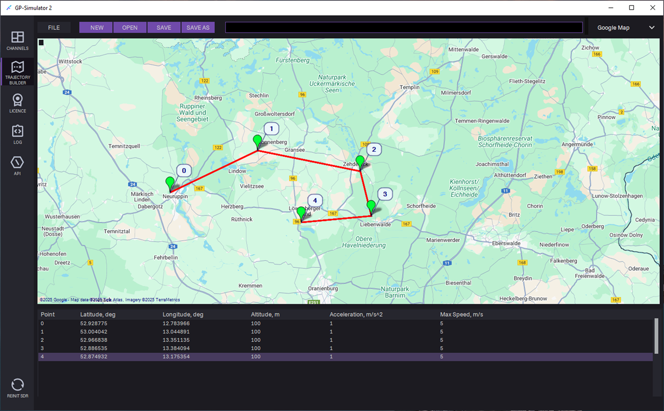Screen dimensions: 664x411
Task: Click the waypoint label bubble 0
Action: pos(184,171)
